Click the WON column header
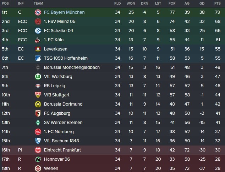The height and width of the screenshot is (172, 225). pyautogui.click(x=131, y=4)
